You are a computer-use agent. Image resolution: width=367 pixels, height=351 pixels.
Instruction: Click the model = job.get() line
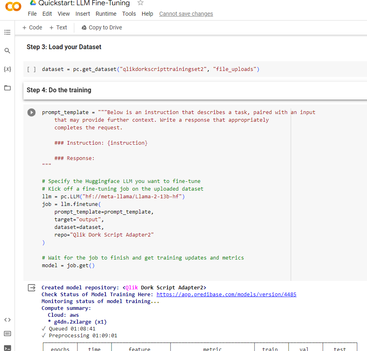click(x=68, y=266)
